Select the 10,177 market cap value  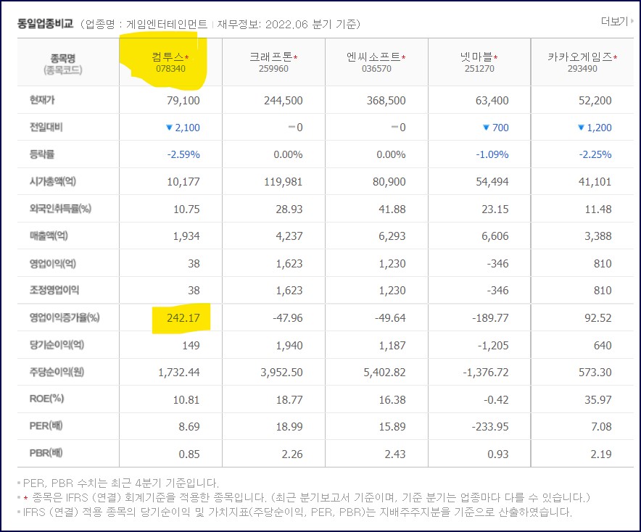pyautogui.click(x=183, y=181)
